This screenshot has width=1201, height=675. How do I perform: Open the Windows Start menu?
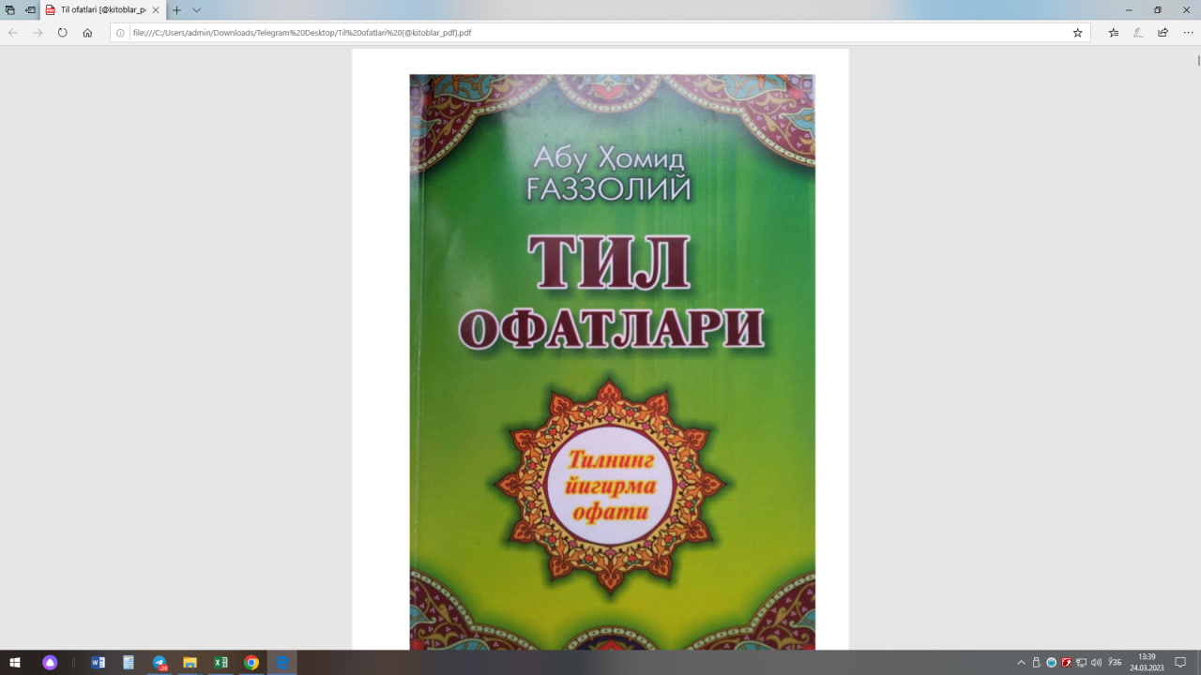coord(15,662)
